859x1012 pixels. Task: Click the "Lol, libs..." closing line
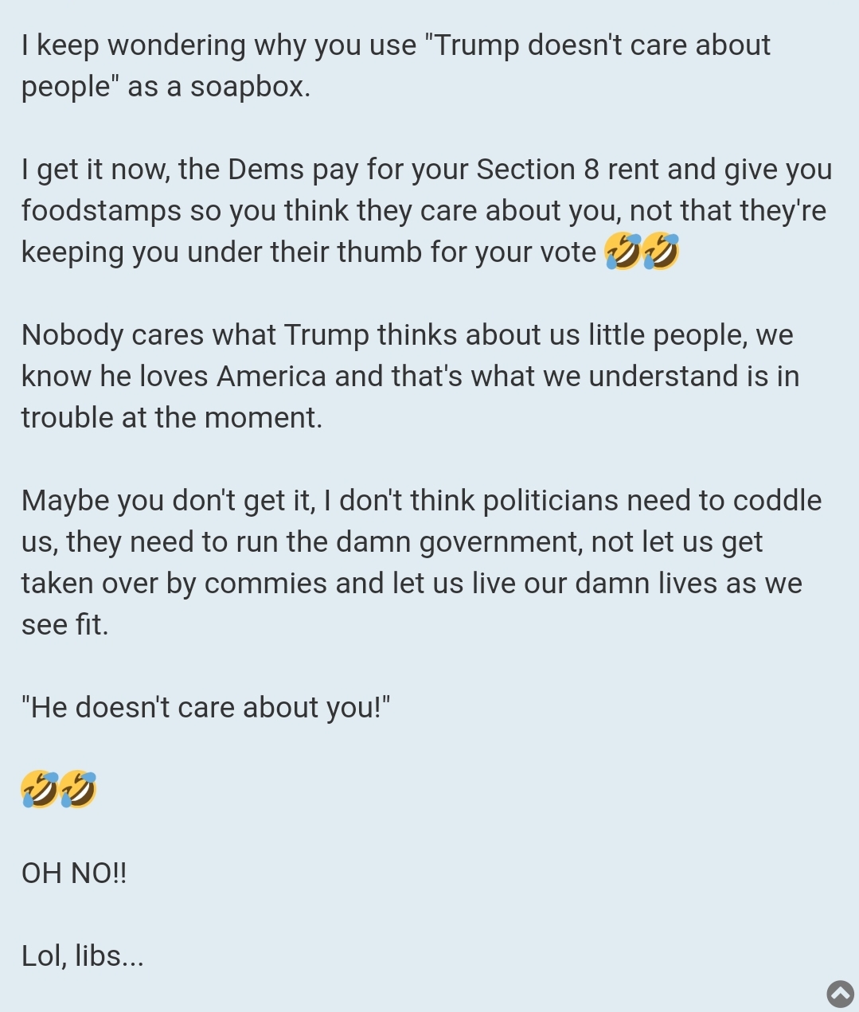coord(83,955)
